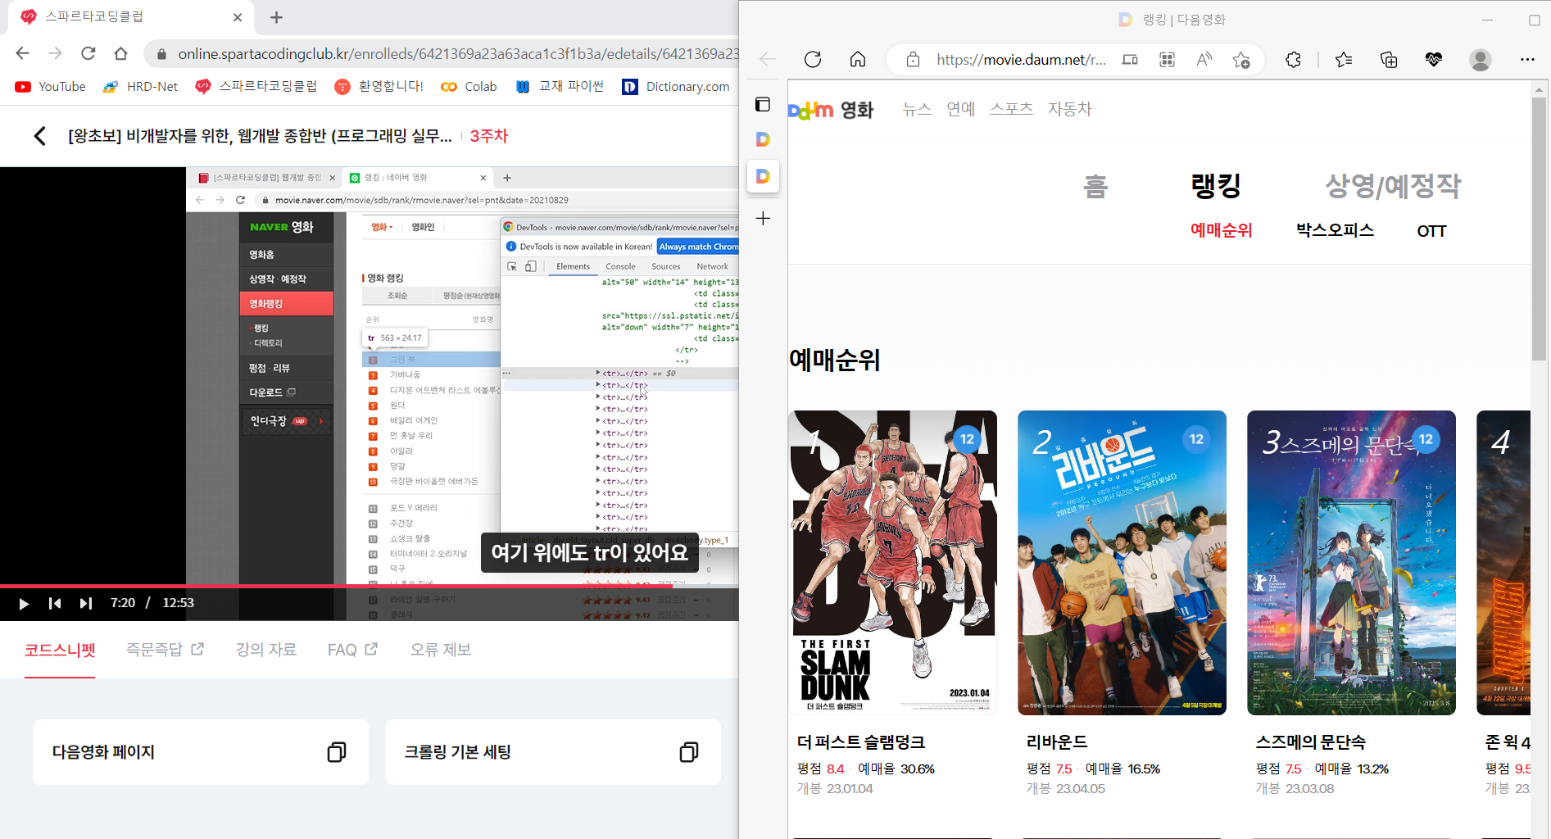Open HRD-Net bookmark

tap(140, 87)
